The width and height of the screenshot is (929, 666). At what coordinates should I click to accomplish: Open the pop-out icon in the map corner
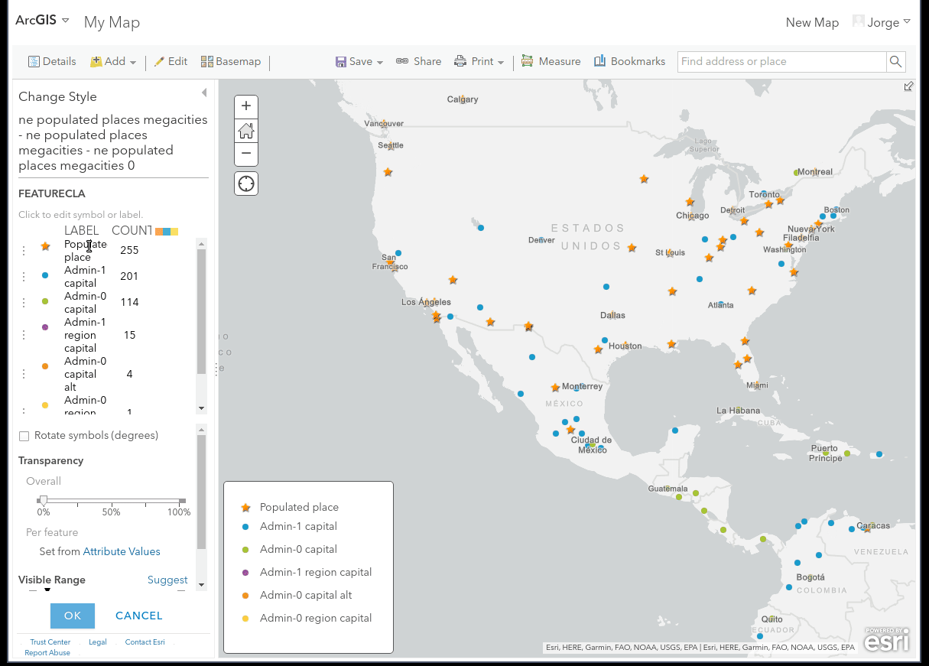(908, 86)
